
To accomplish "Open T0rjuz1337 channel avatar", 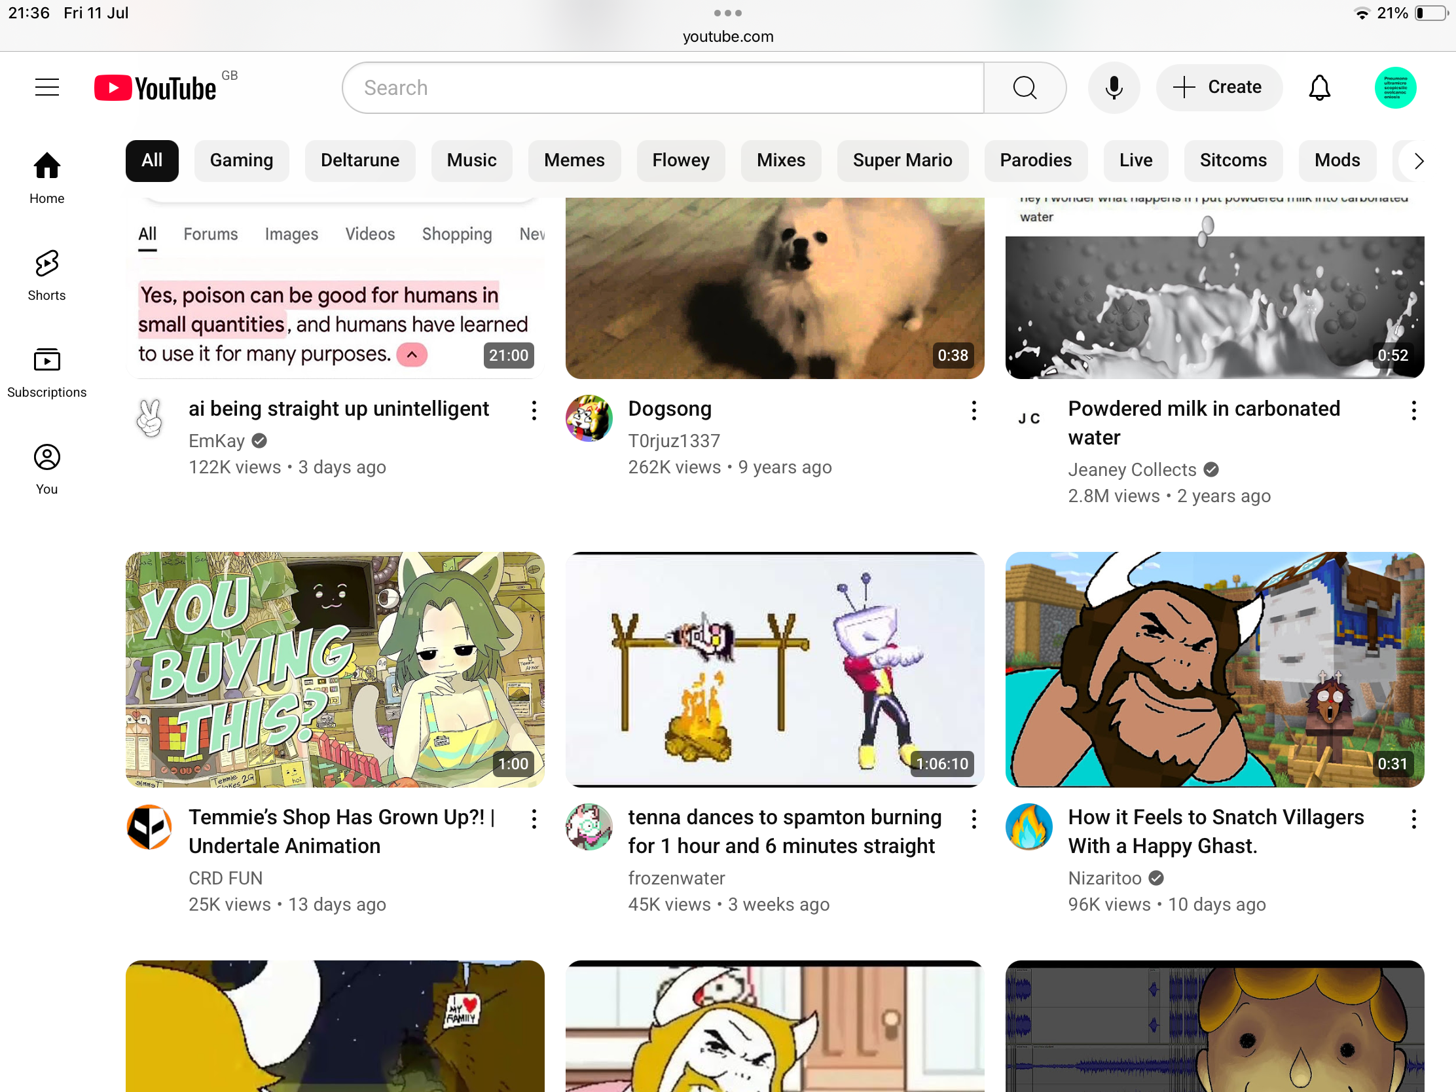I will point(589,418).
